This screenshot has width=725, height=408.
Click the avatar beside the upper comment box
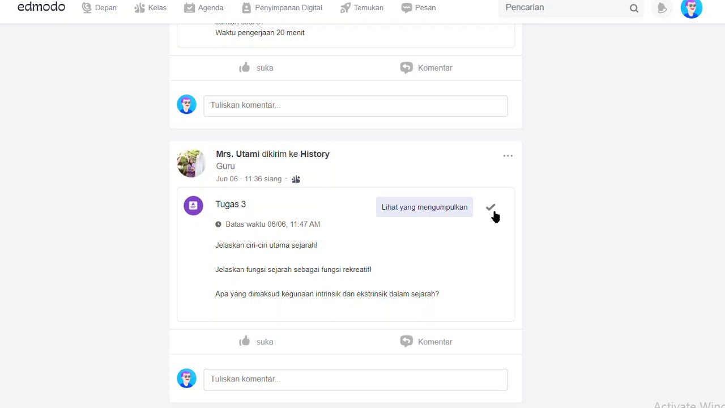pos(186,104)
